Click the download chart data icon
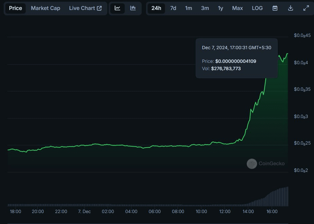 click(x=290, y=8)
